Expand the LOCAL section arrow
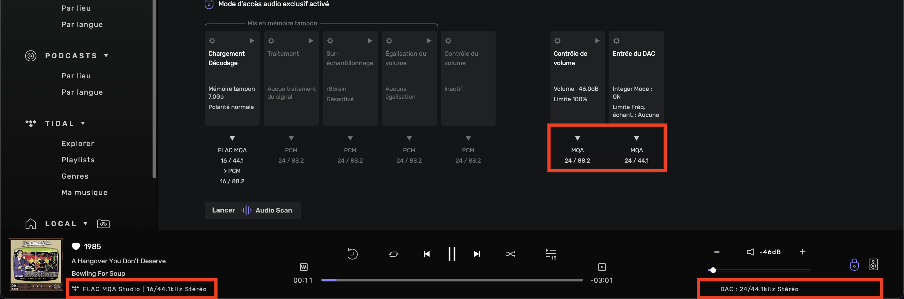 pyautogui.click(x=85, y=224)
